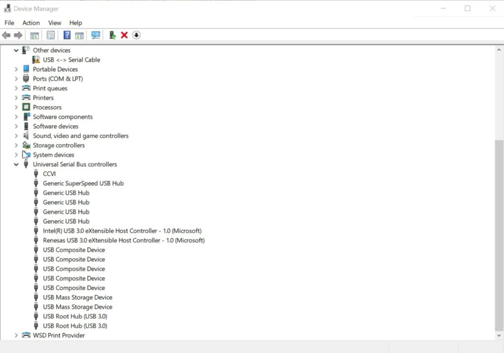Click the Processors chip icon
Image resolution: width=504 pixels, height=353 pixels.
click(x=26, y=107)
